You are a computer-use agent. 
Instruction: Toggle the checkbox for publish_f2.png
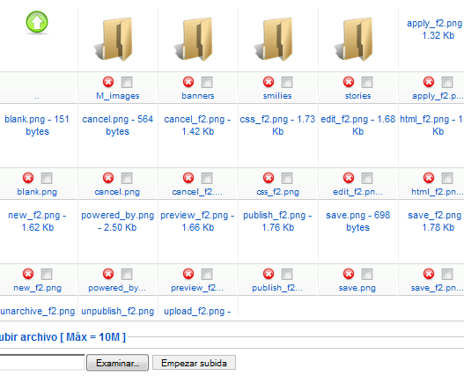click(x=287, y=274)
